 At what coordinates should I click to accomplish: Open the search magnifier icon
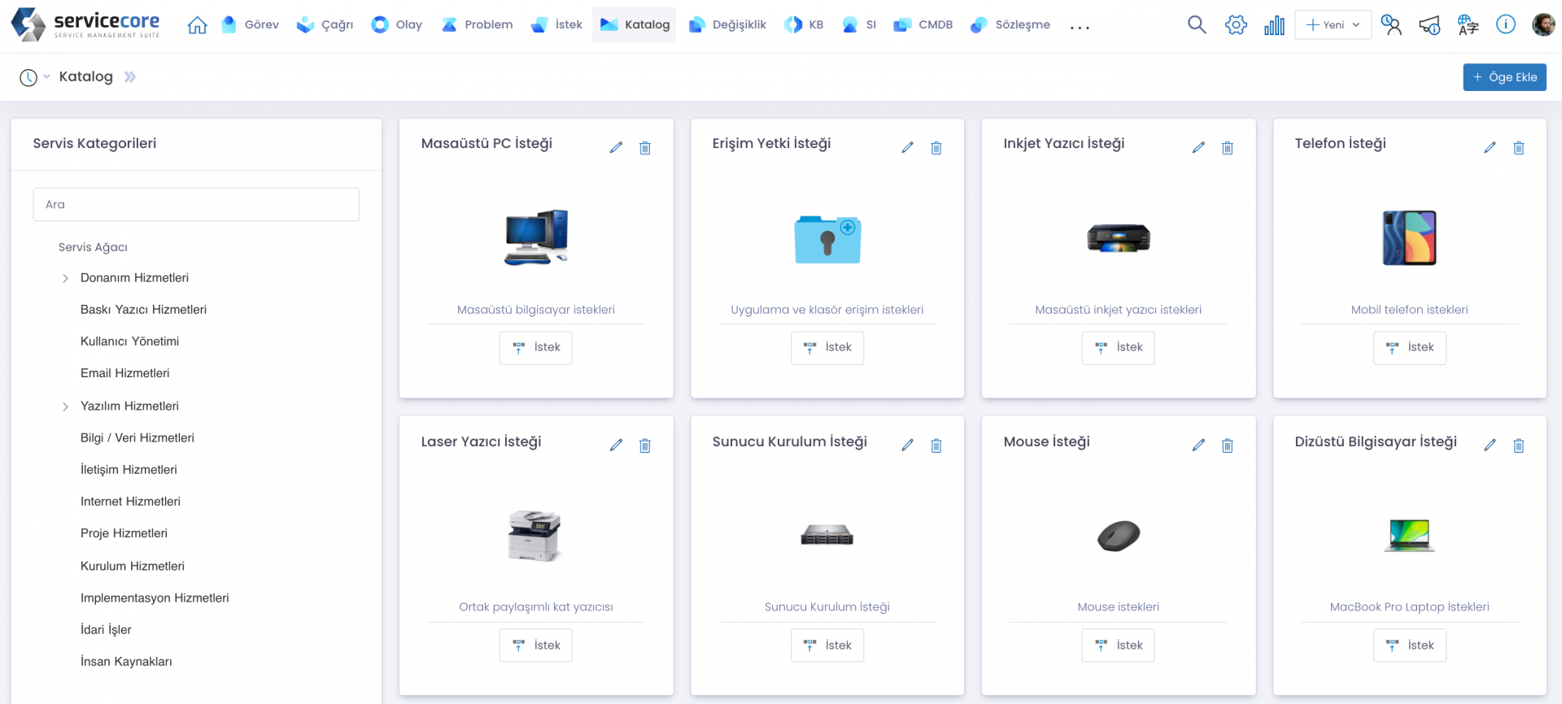[1196, 25]
